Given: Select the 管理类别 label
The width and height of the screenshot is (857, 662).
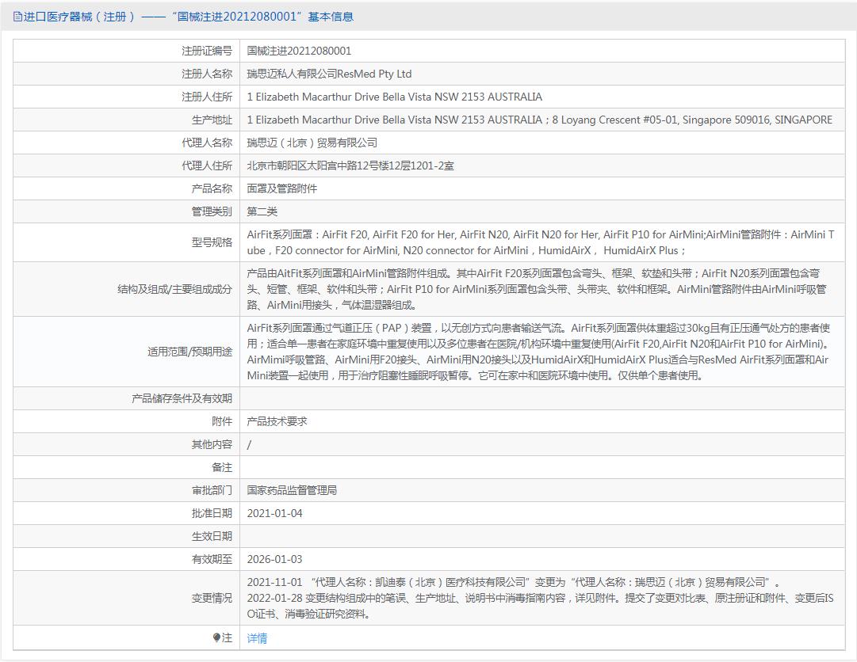Looking at the screenshot, I should pos(212,211).
